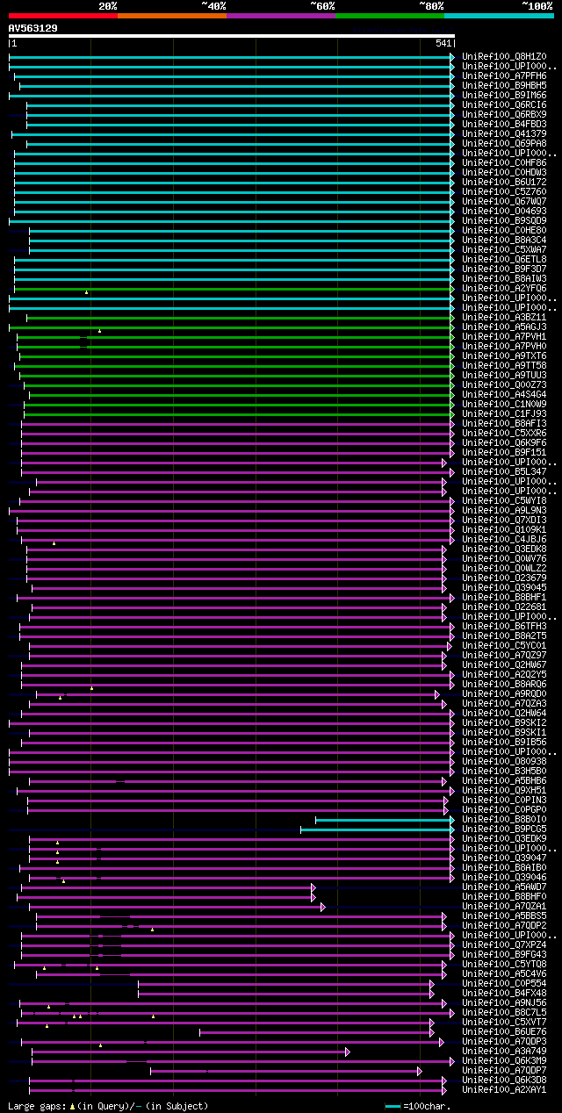Select the UniRef100_B8BHF1 label
The height and width of the screenshot is (1113, 562).
[x=504, y=598]
